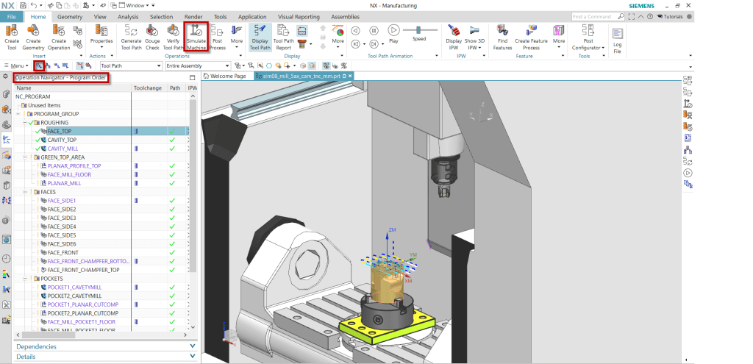Viewport: 753px width, 364px height.
Task: Open the Log File
Action: click(x=618, y=37)
